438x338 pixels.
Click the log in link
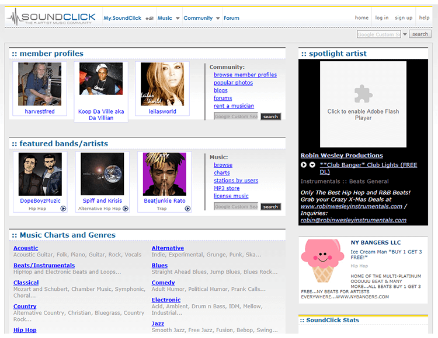[x=382, y=17]
